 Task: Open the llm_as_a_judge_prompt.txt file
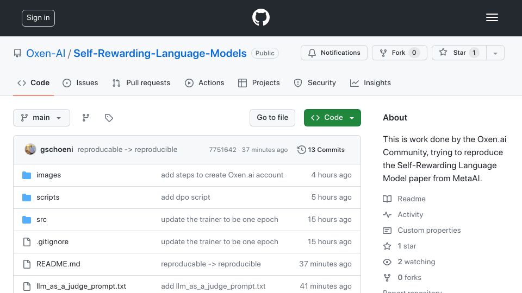coord(81,286)
